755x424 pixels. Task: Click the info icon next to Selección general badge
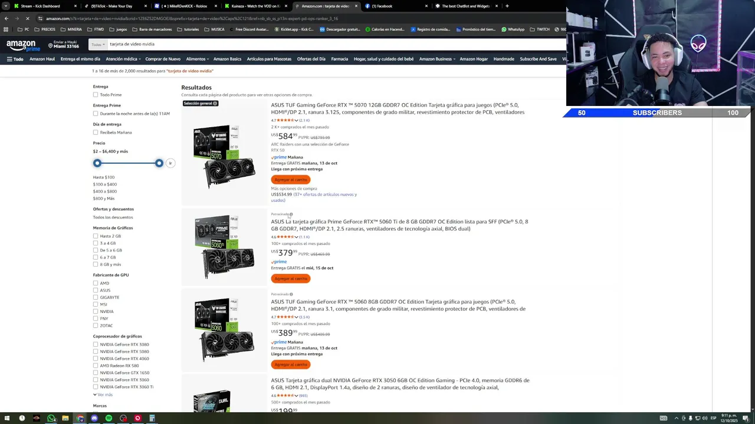(x=215, y=103)
